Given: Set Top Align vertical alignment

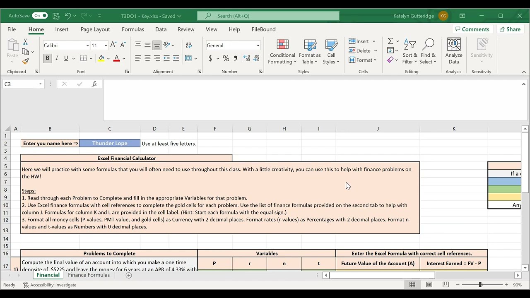Looking at the screenshot, I should [x=138, y=45].
